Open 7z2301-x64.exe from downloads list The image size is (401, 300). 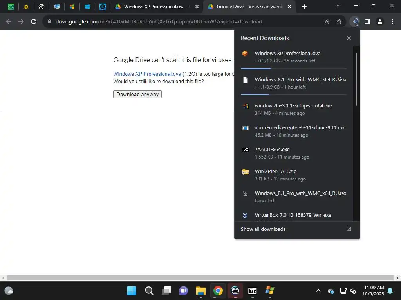pos(294,153)
